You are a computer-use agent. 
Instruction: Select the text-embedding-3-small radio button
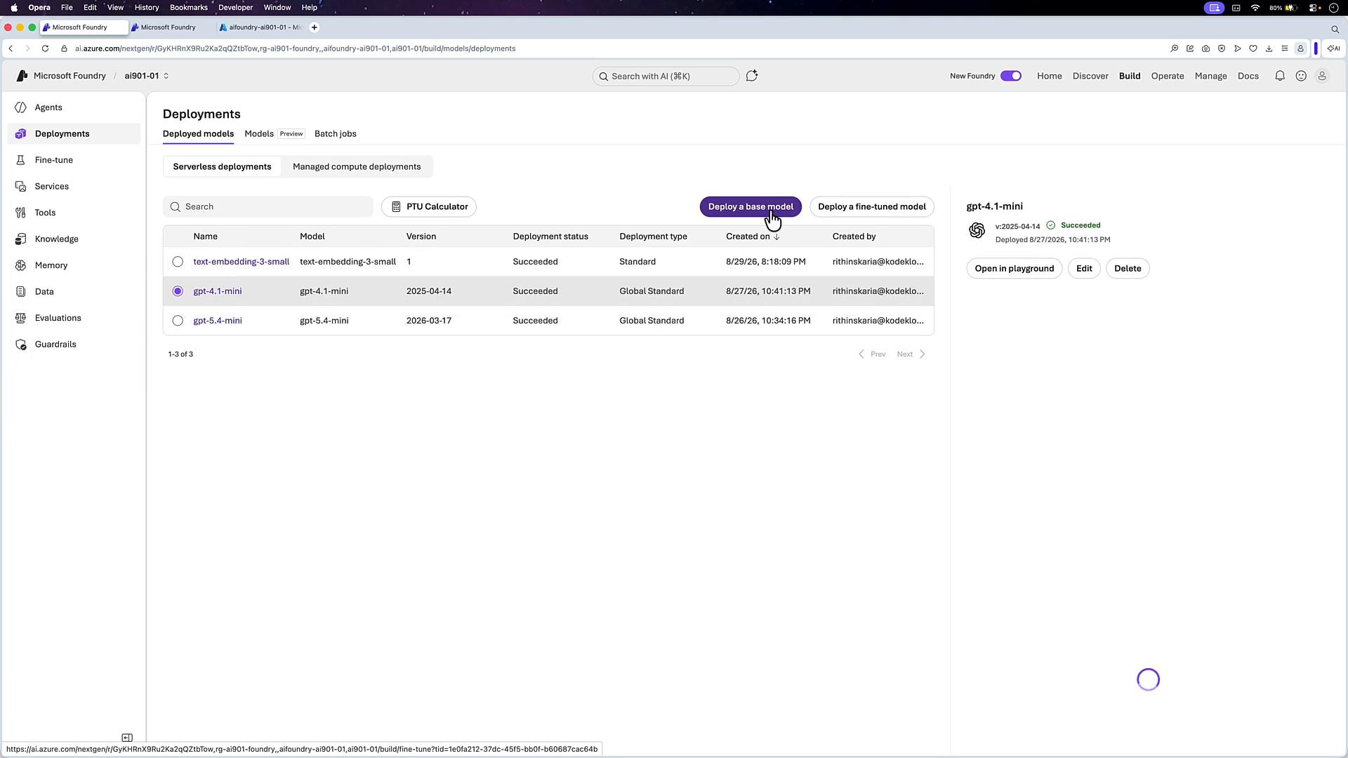(x=178, y=262)
